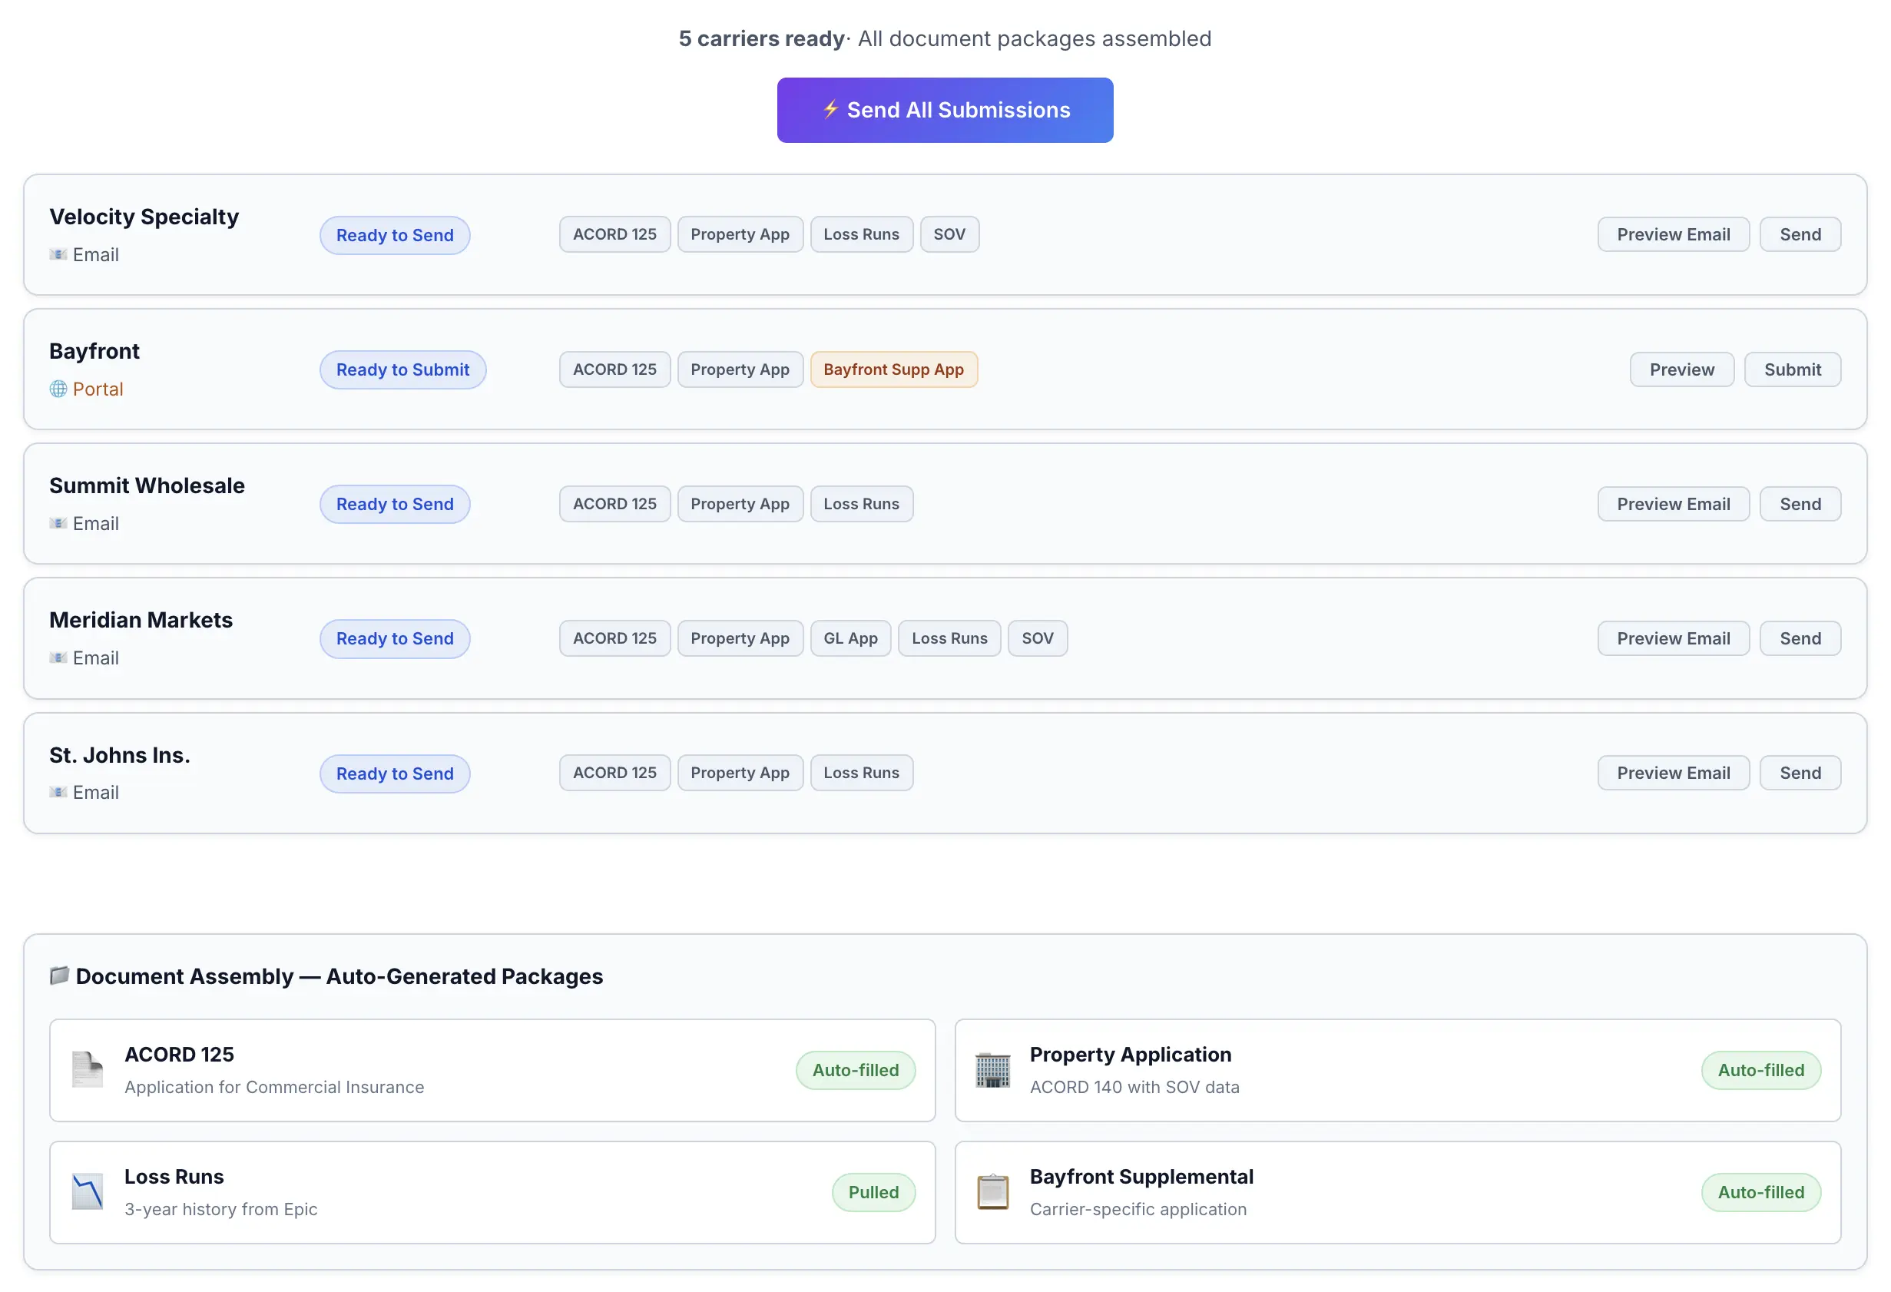Click the email icon under Meridian Markets
The width and height of the screenshot is (1891, 1292).
(58, 658)
